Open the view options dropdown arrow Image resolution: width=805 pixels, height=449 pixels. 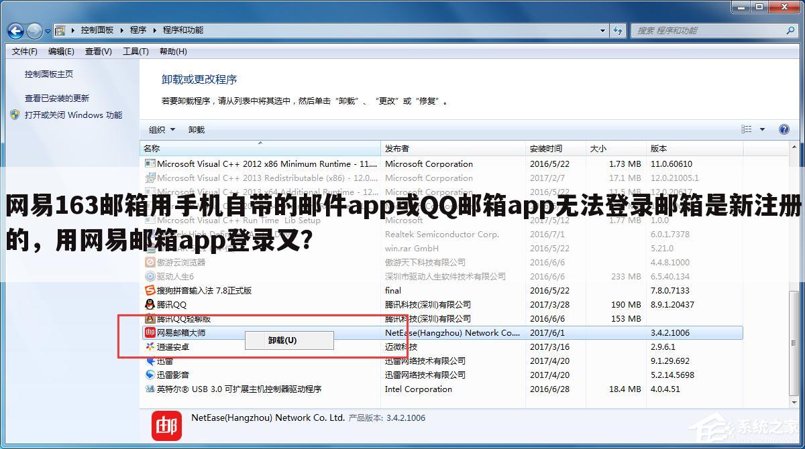point(763,129)
